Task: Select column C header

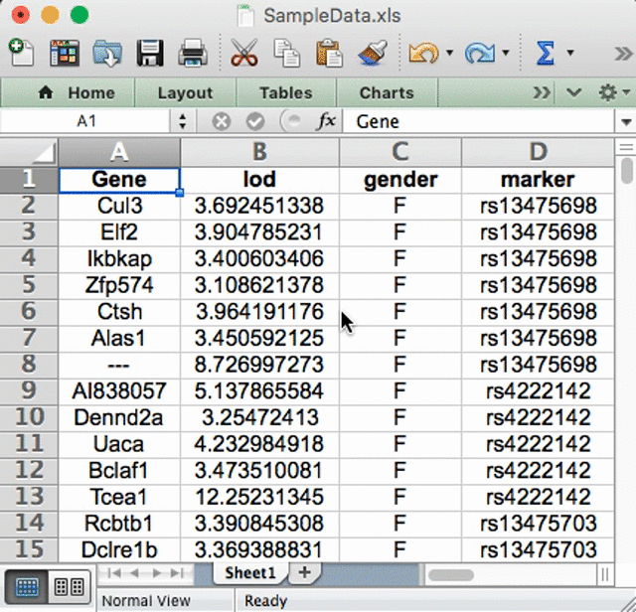Action: 399,152
